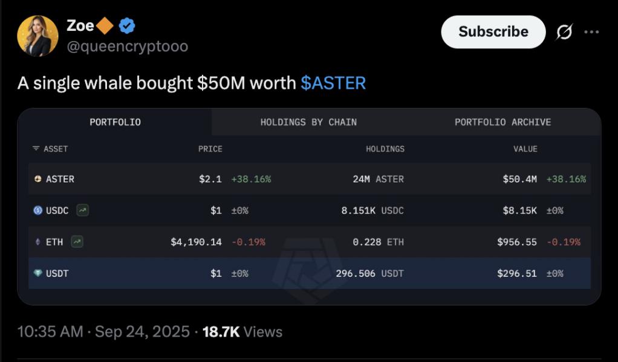Click the USDC token icon
The image size is (618, 362).
37,210
